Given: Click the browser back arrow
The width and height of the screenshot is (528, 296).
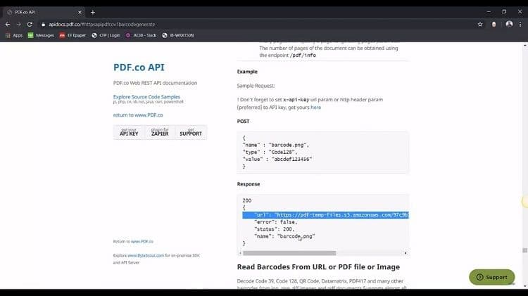Looking at the screenshot, I should (7, 24).
